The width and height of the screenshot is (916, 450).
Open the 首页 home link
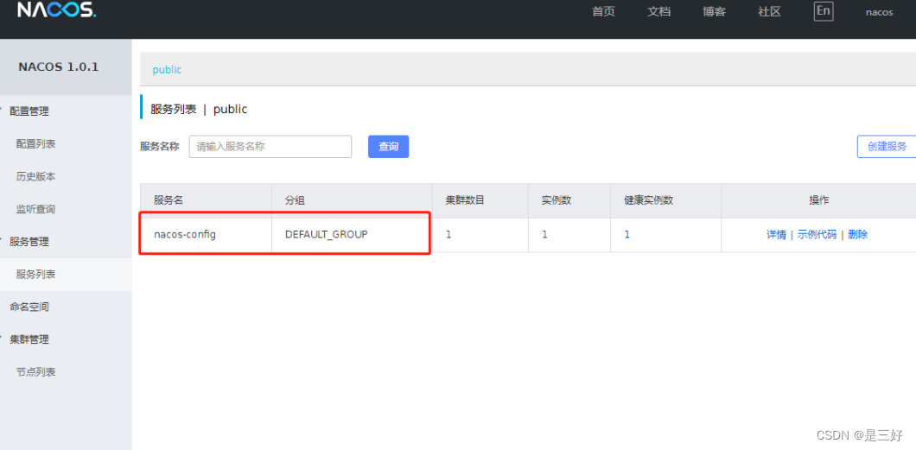[603, 12]
